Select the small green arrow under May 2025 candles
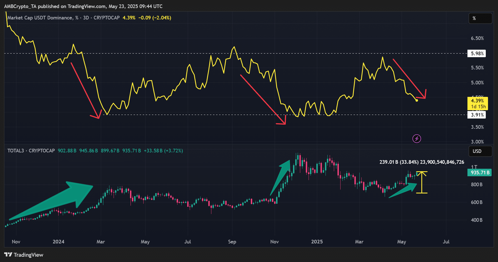Screen dimensions: 498x262 coord(403,191)
